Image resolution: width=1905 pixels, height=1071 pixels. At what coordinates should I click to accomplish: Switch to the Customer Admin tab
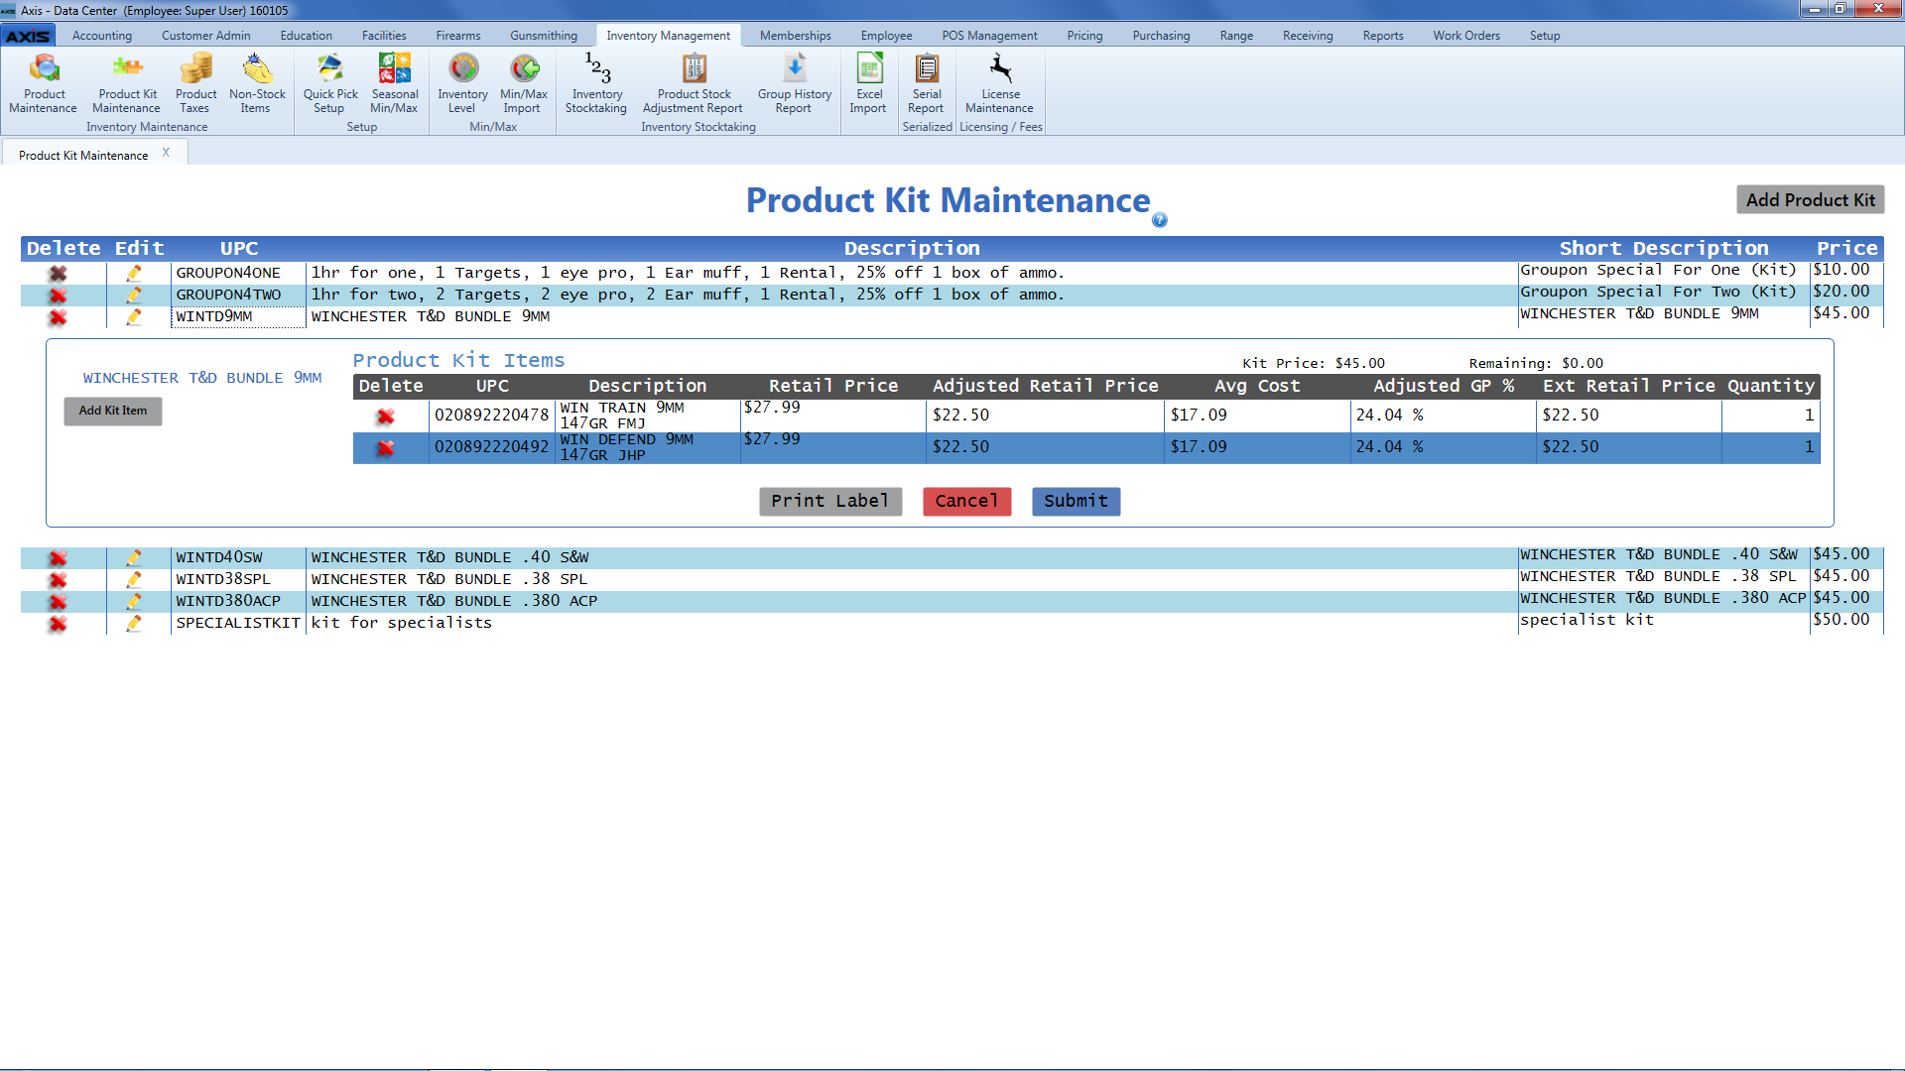point(205,36)
